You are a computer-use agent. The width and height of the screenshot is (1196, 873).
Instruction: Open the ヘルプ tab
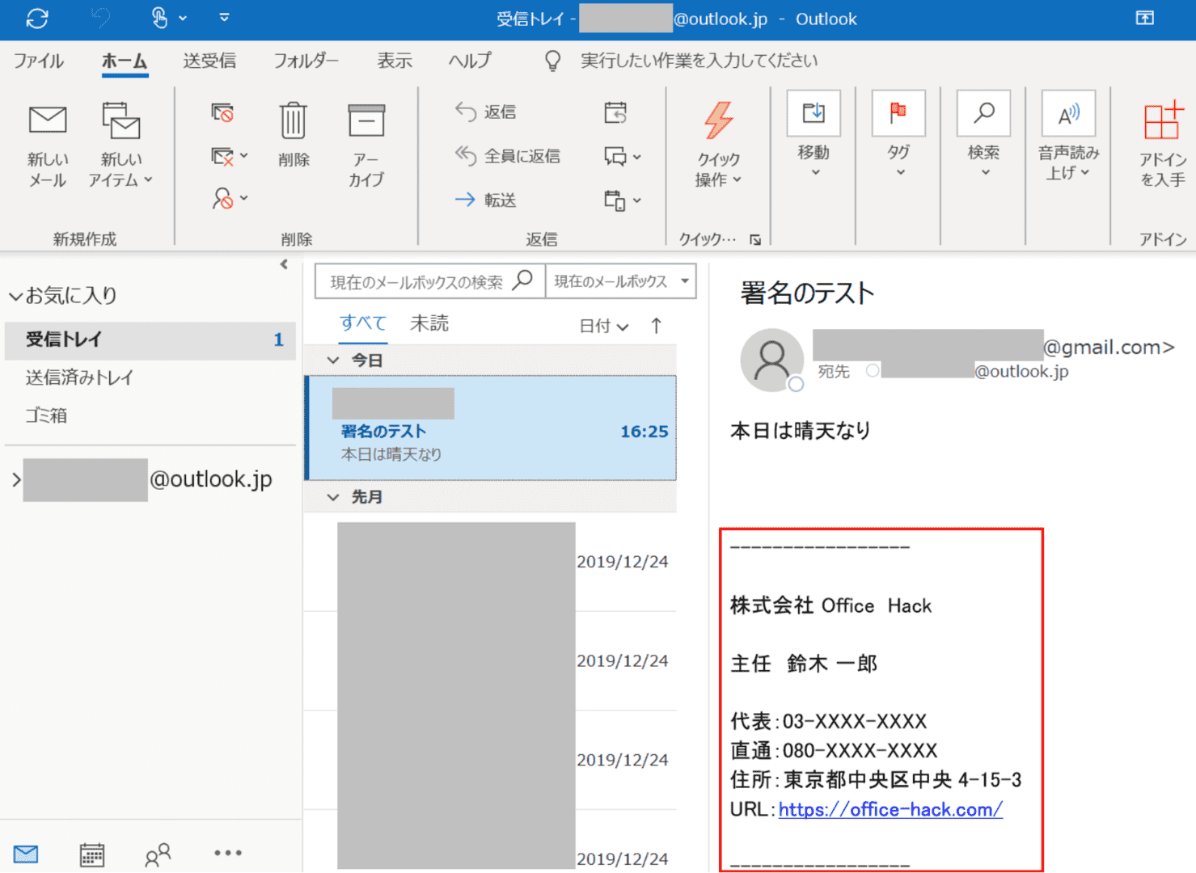tap(470, 61)
